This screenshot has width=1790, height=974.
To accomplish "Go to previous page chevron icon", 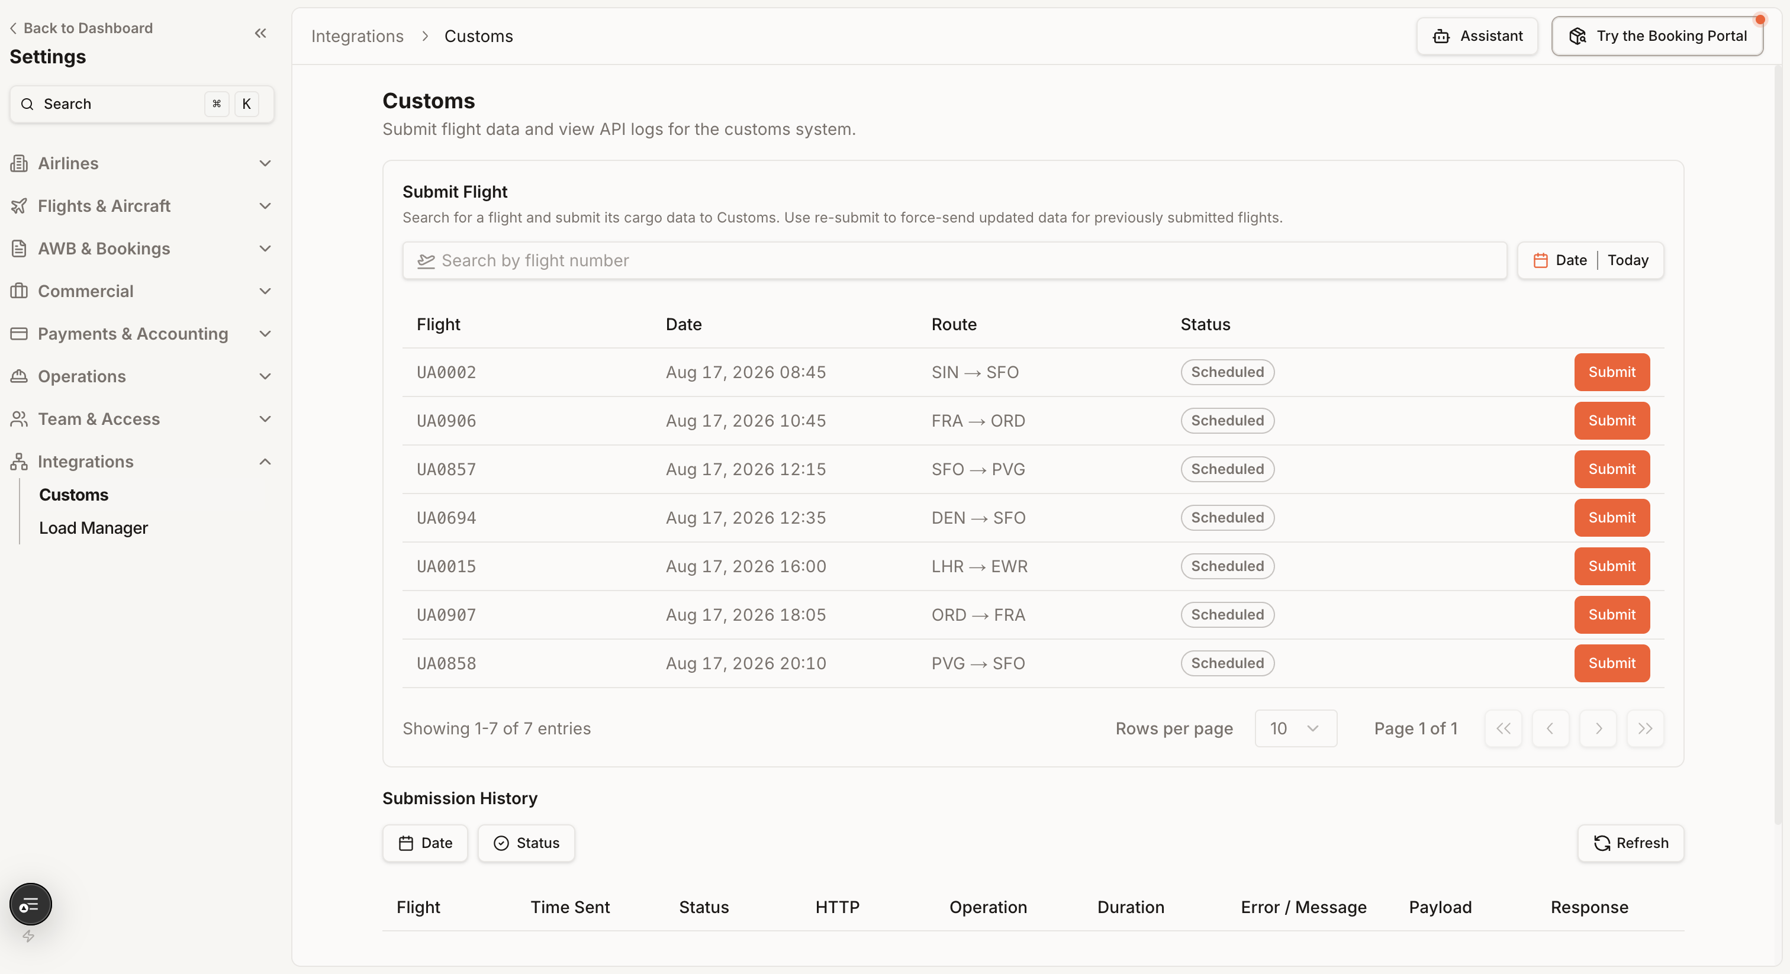I will pos(1550,728).
